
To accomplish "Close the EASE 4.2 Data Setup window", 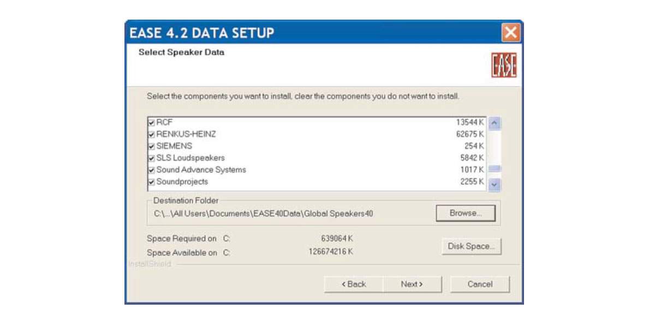I will (511, 33).
